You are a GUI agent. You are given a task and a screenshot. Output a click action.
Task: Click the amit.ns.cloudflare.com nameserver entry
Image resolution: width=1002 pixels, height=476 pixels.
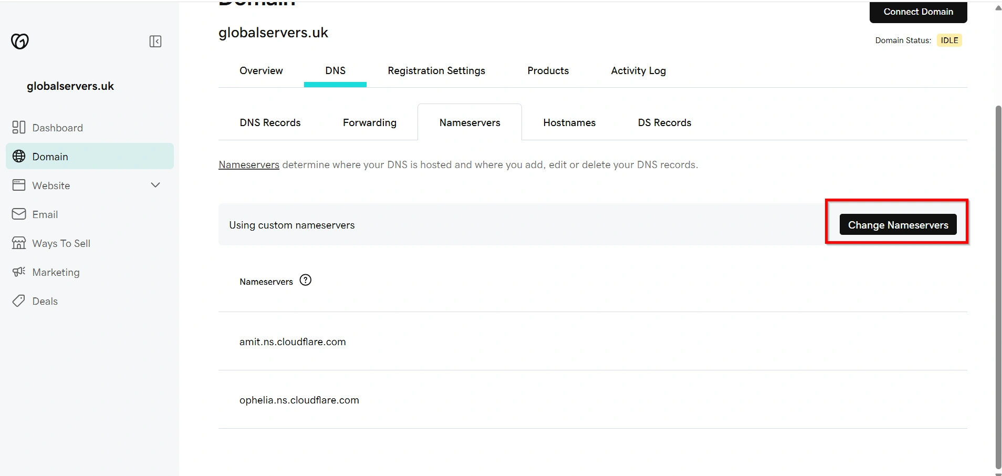tap(293, 342)
